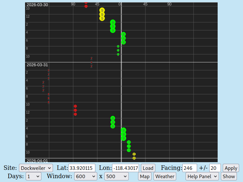Open the Site dropdown showing Dockweiler
The height and width of the screenshot is (182, 243).
click(x=36, y=168)
